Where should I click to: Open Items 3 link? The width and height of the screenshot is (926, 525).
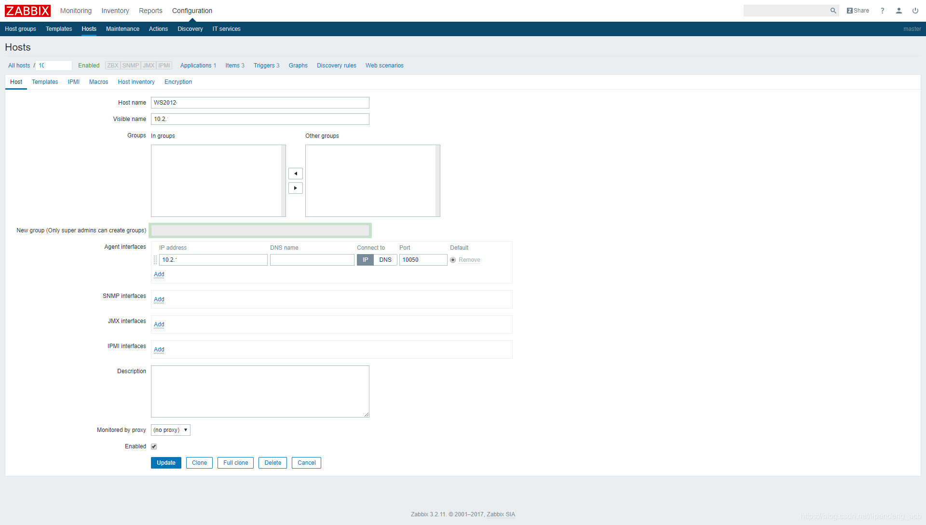pos(235,66)
